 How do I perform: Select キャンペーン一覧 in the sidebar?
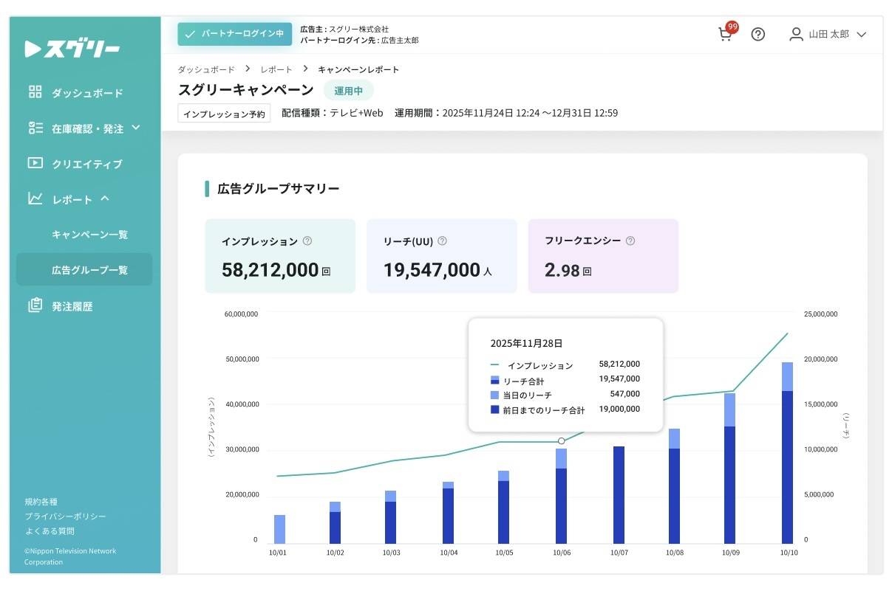tap(89, 235)
